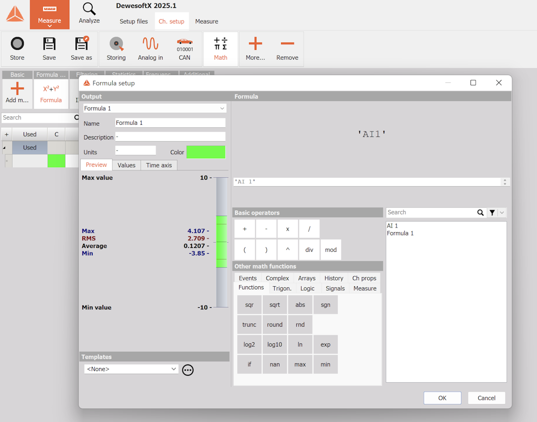This screenshot has height=422, width=537.
Task: Insert the plus operator
Action: 244,229
